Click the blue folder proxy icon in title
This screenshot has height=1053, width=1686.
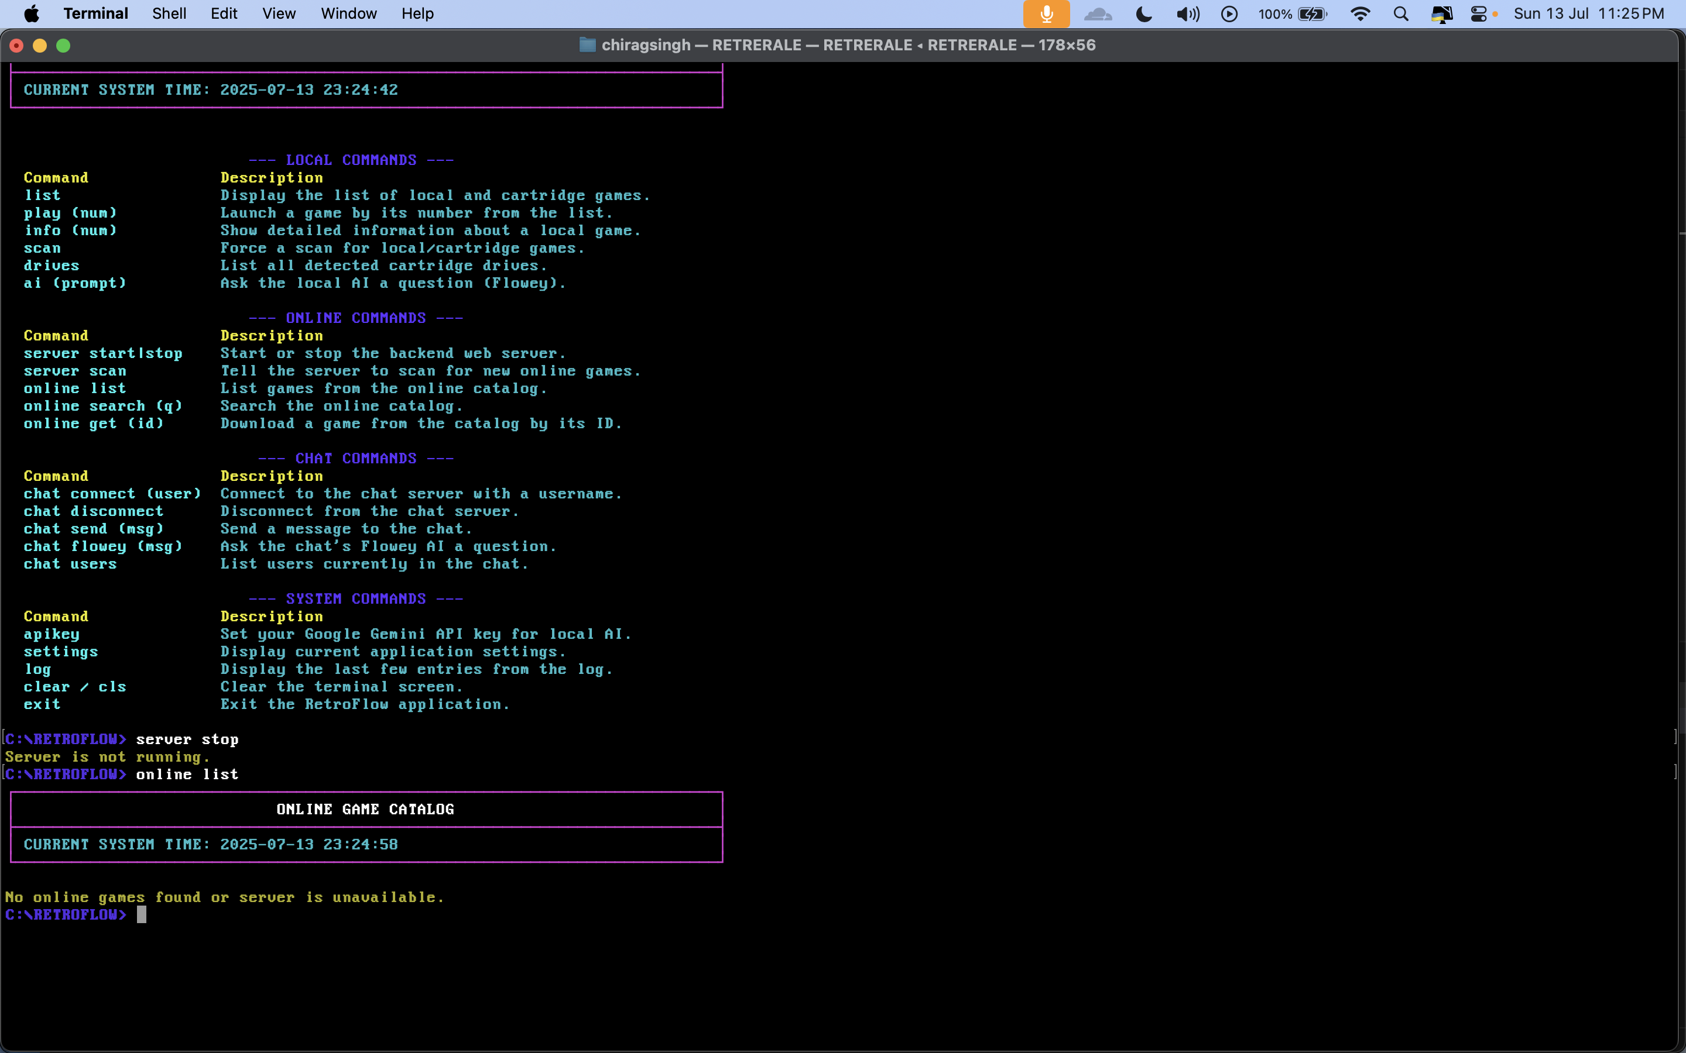click(587, 45)
